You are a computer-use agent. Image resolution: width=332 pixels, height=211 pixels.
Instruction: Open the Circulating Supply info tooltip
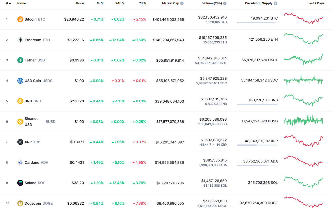click(x=275, y=3)
